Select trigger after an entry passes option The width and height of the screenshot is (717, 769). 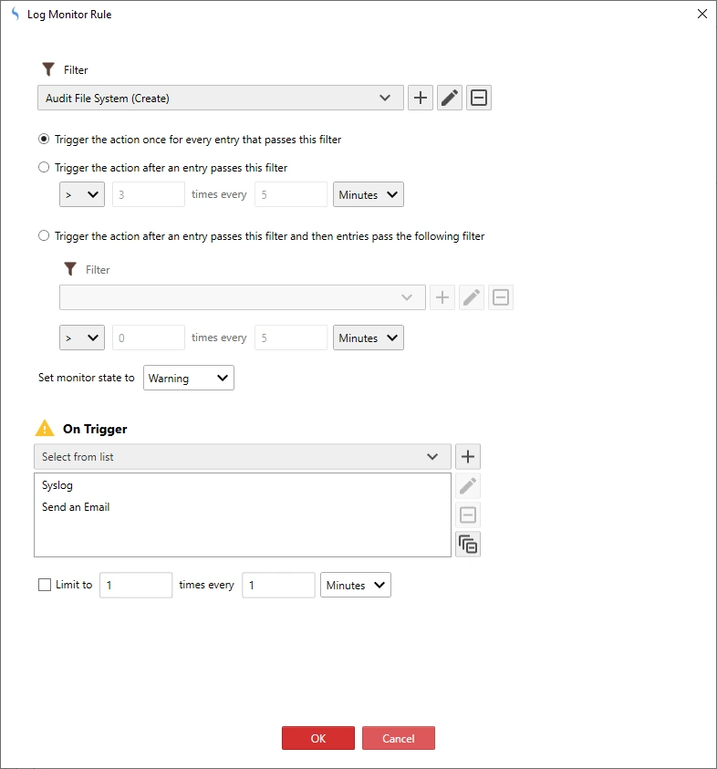(44, 168)
